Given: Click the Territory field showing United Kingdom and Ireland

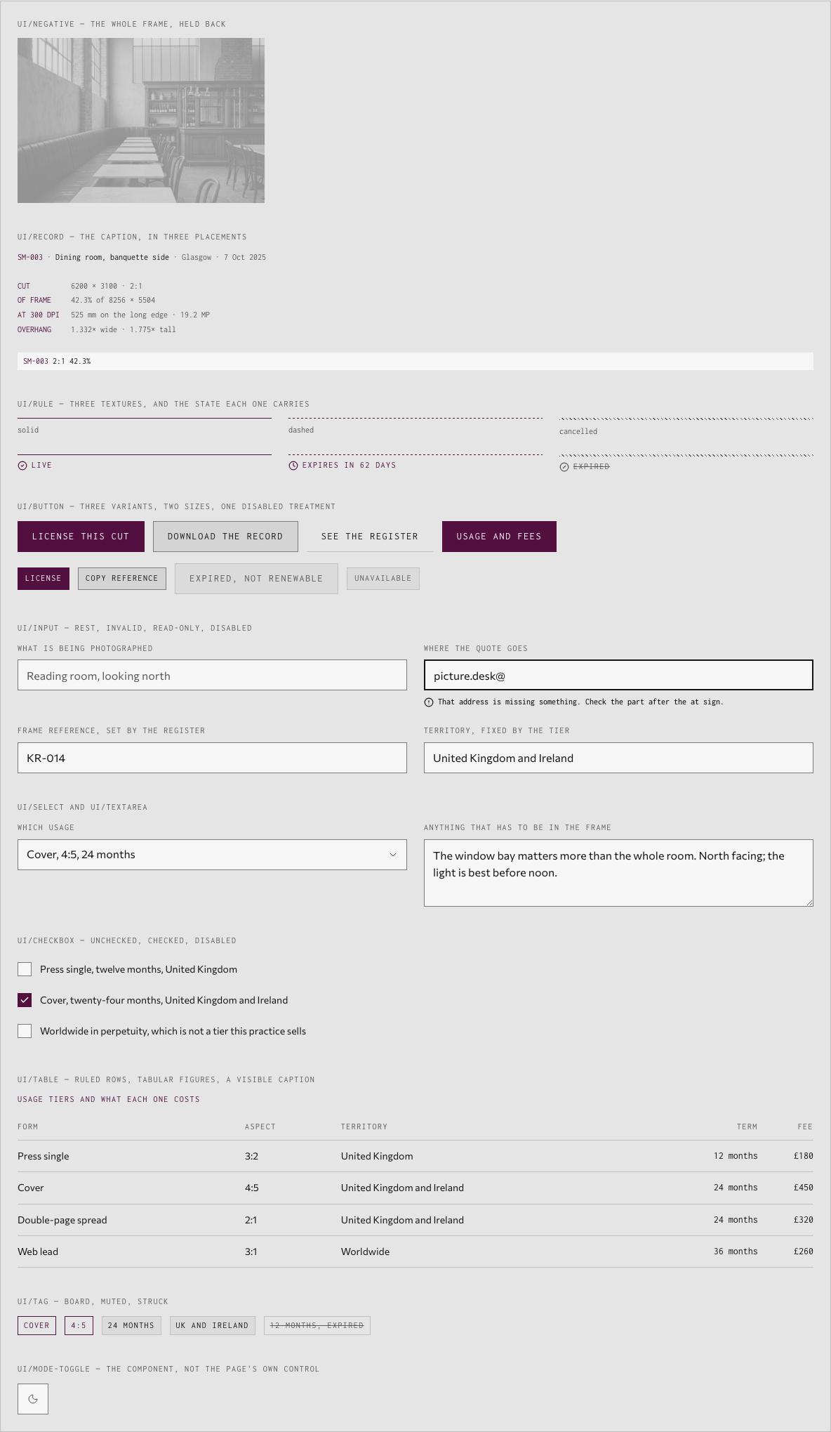Looking at the screenshot, I should pos(618,758).
